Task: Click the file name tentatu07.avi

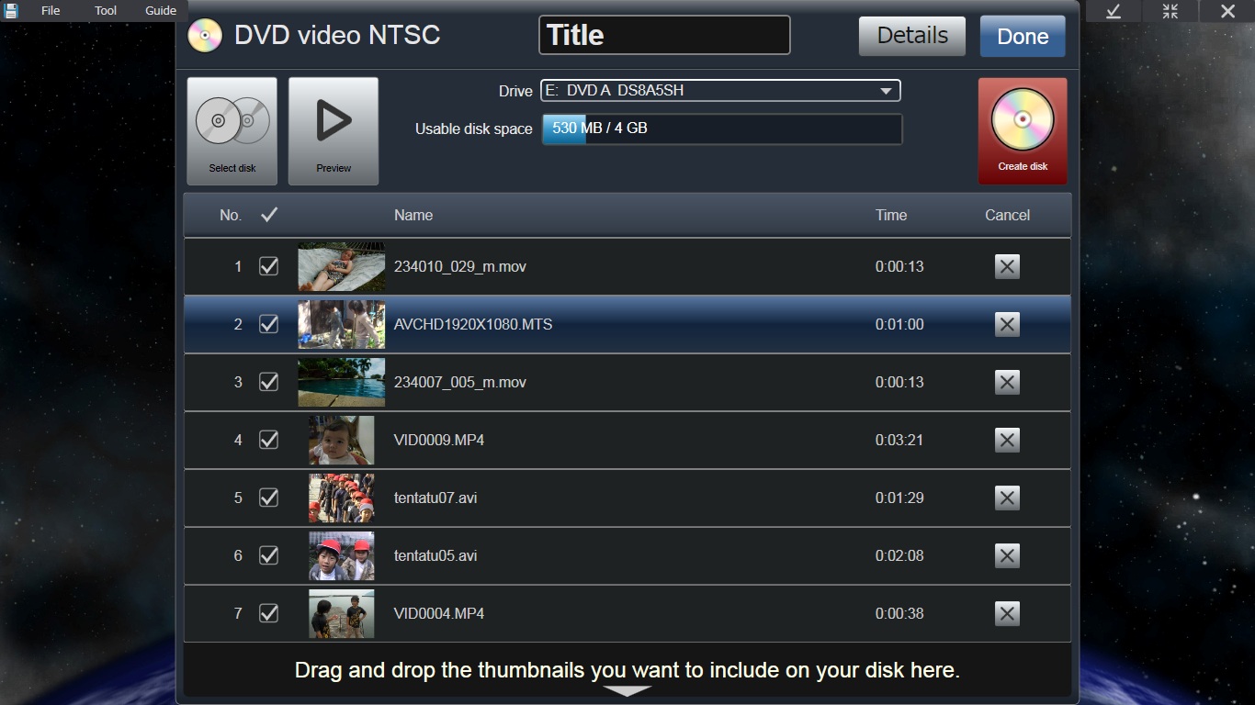Action: (x=435, y=498)
